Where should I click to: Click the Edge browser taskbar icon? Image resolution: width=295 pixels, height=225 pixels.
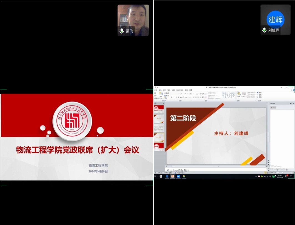[167, 176]
